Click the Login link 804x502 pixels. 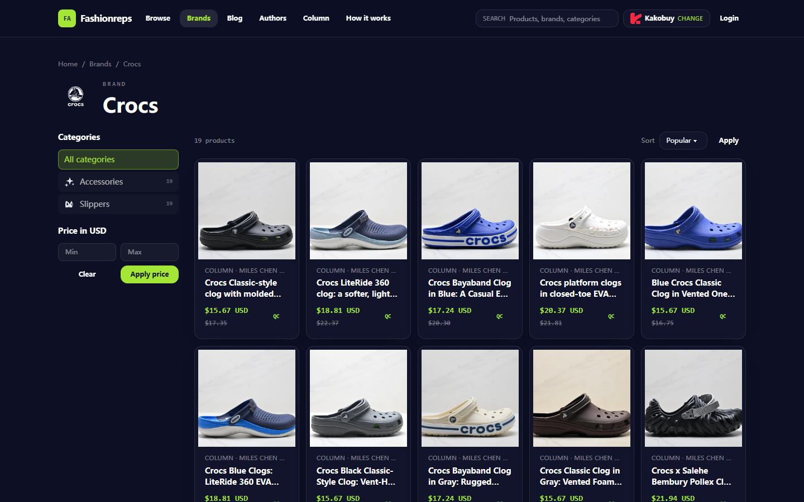click(x=729, y=18)
